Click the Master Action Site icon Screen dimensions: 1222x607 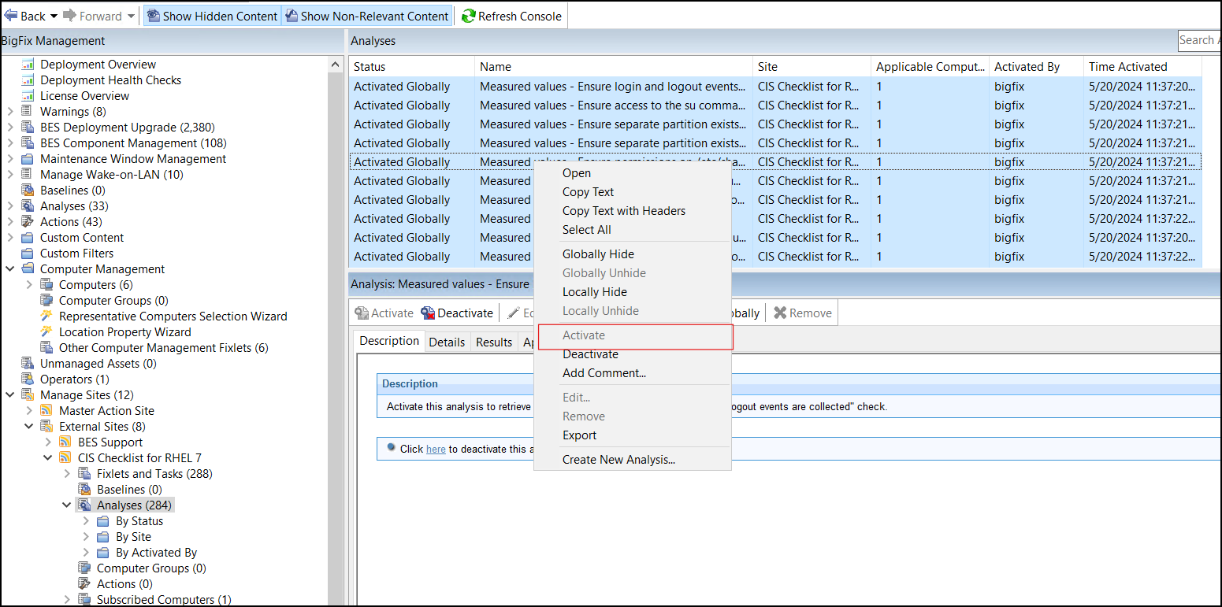[46, 411]
